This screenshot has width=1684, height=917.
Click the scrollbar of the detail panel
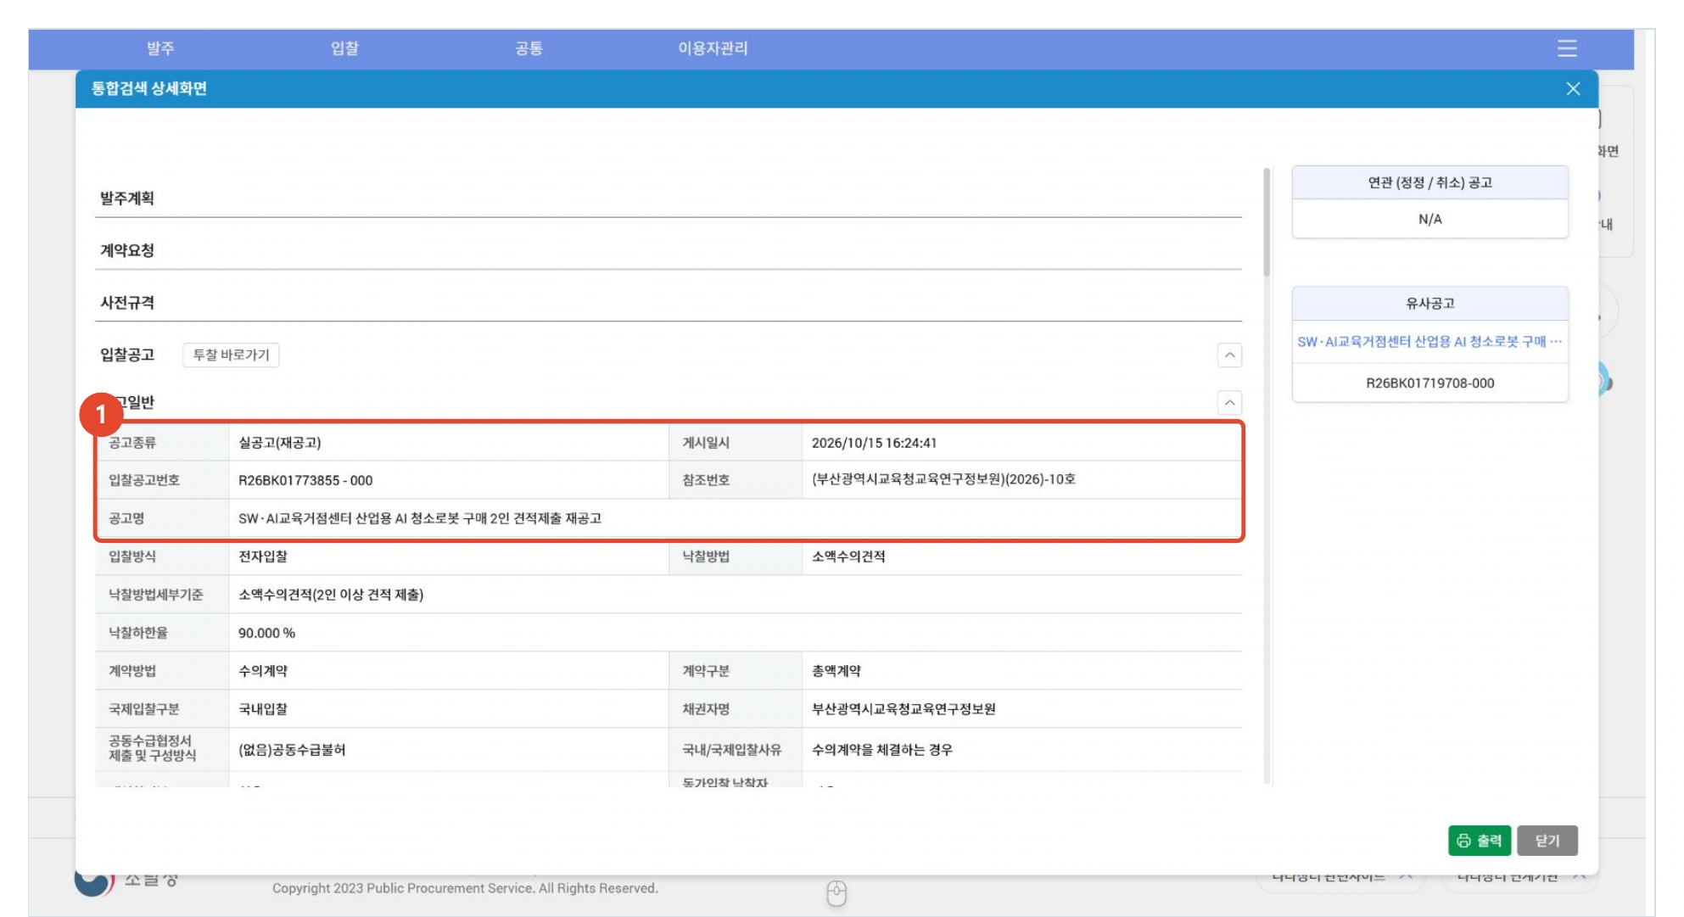pos(1267,222)
